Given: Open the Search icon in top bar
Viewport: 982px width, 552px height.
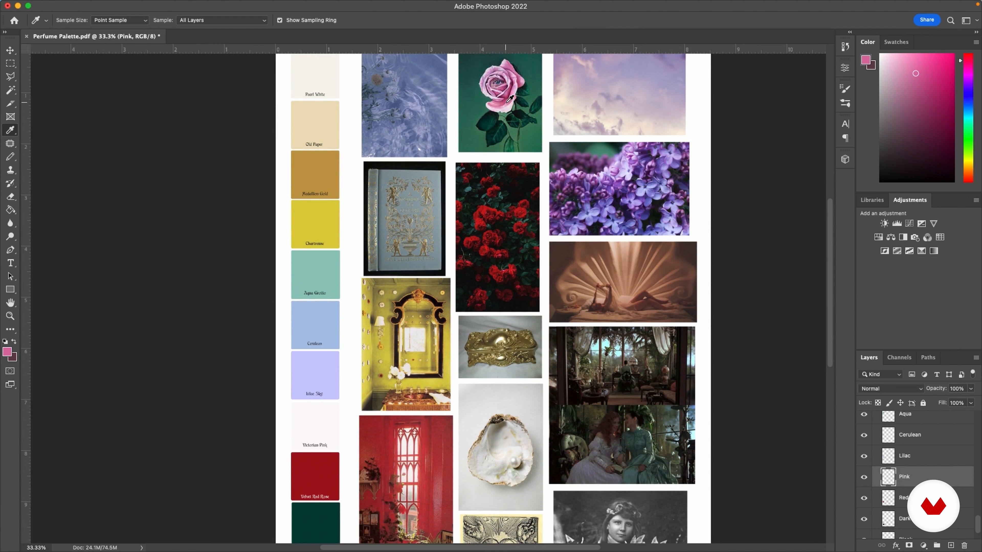Looking at the screenshot, I should (x=951, y=20).
